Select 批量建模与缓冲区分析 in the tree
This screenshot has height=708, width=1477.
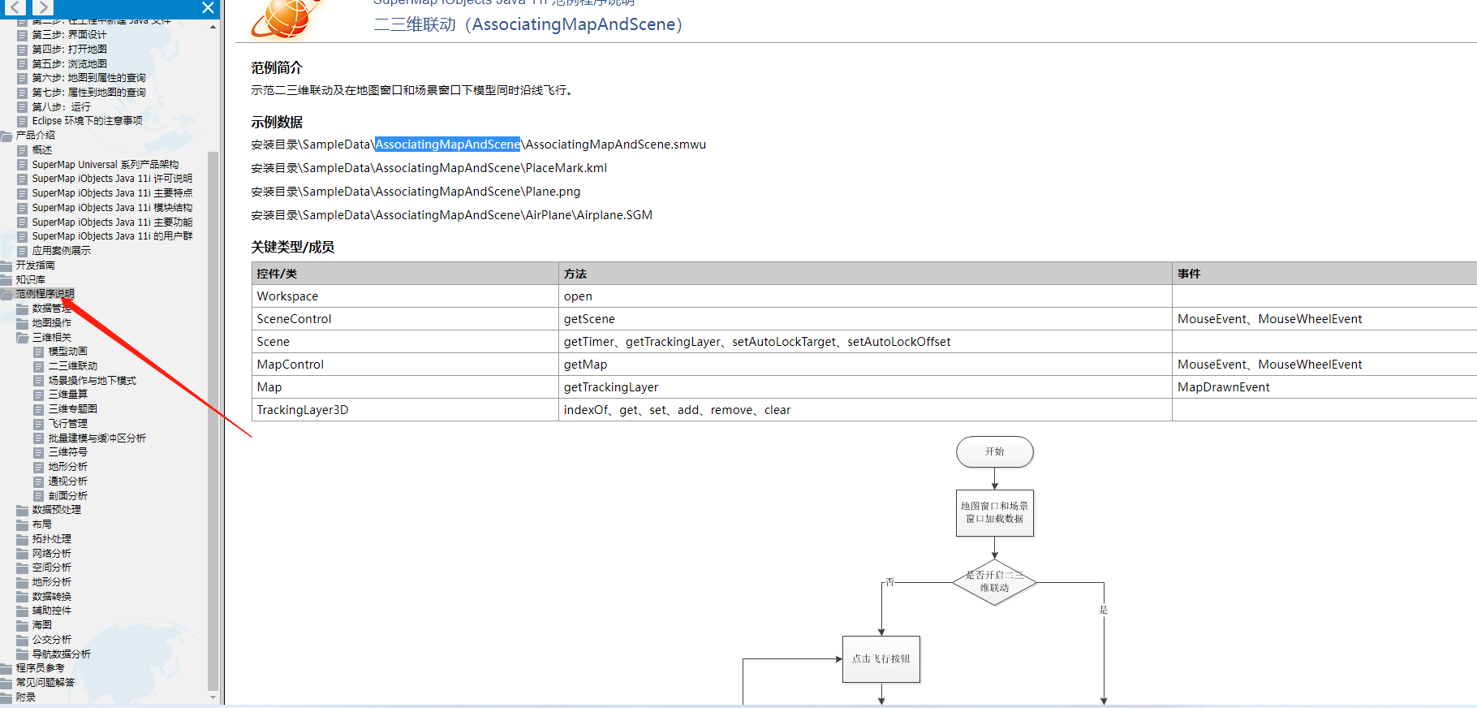(x=97, y=438)
